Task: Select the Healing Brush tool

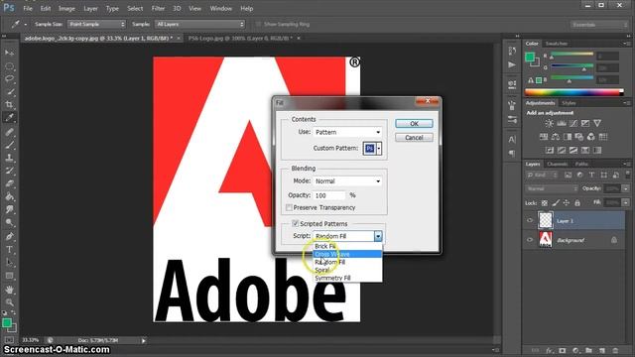Action: pos(9,132)
